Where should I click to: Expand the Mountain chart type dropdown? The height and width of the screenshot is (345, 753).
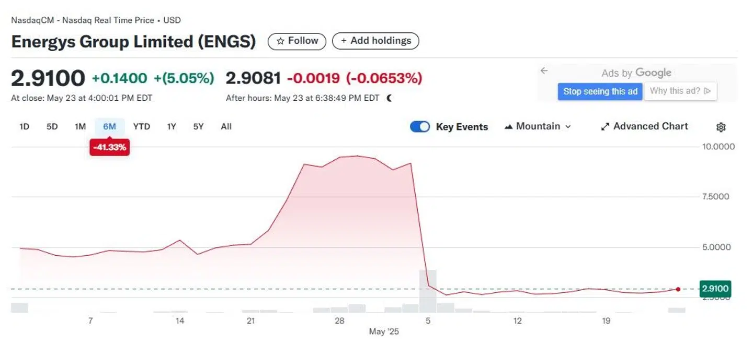[x=538, y=127]
